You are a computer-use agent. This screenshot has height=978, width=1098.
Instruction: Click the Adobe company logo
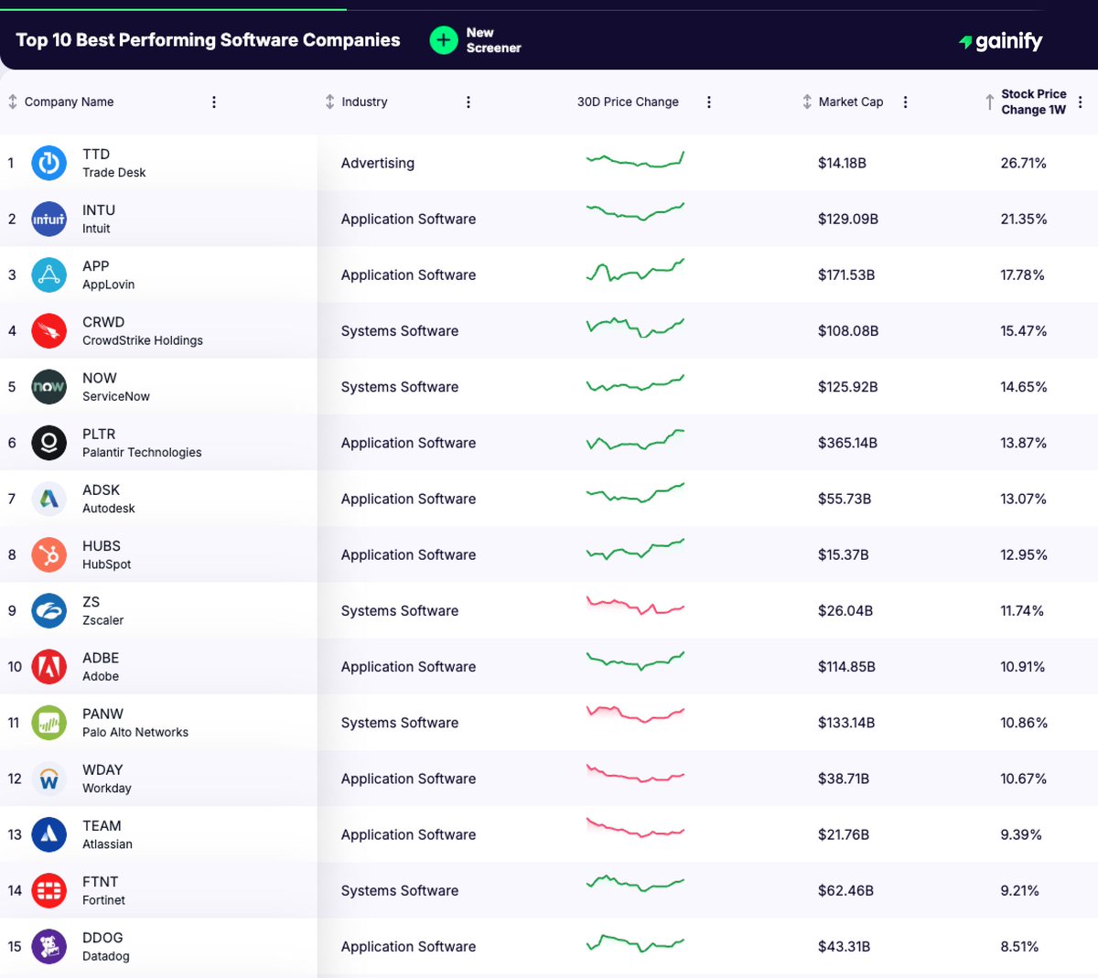pos(49,666)
